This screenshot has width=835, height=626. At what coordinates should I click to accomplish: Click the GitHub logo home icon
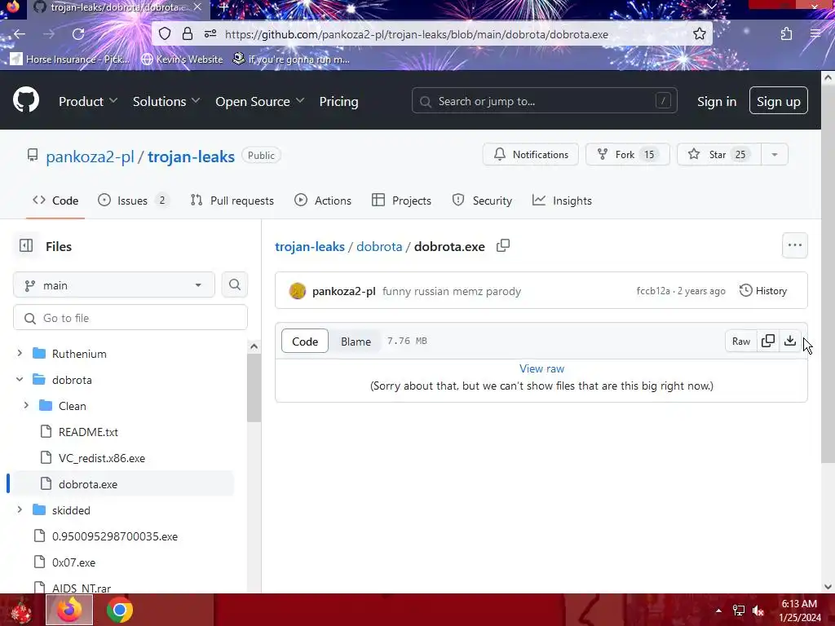26,99
